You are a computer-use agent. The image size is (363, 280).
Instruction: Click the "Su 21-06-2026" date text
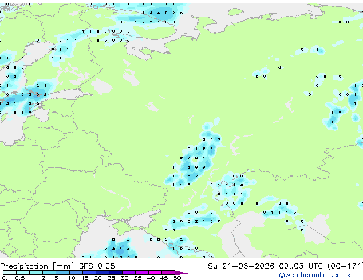point(241,266)
